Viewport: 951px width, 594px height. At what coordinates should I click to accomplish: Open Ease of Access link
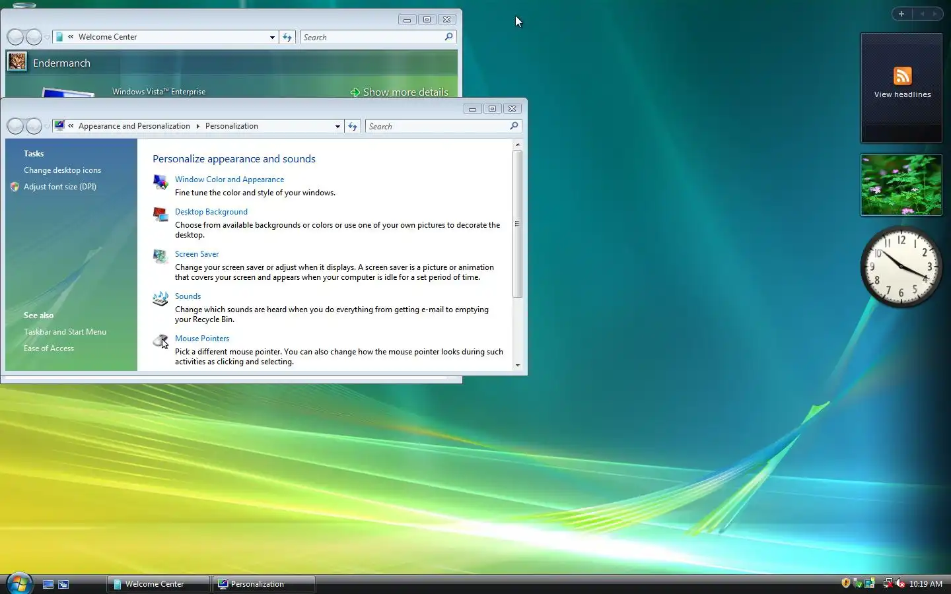(x=49, y=348)
